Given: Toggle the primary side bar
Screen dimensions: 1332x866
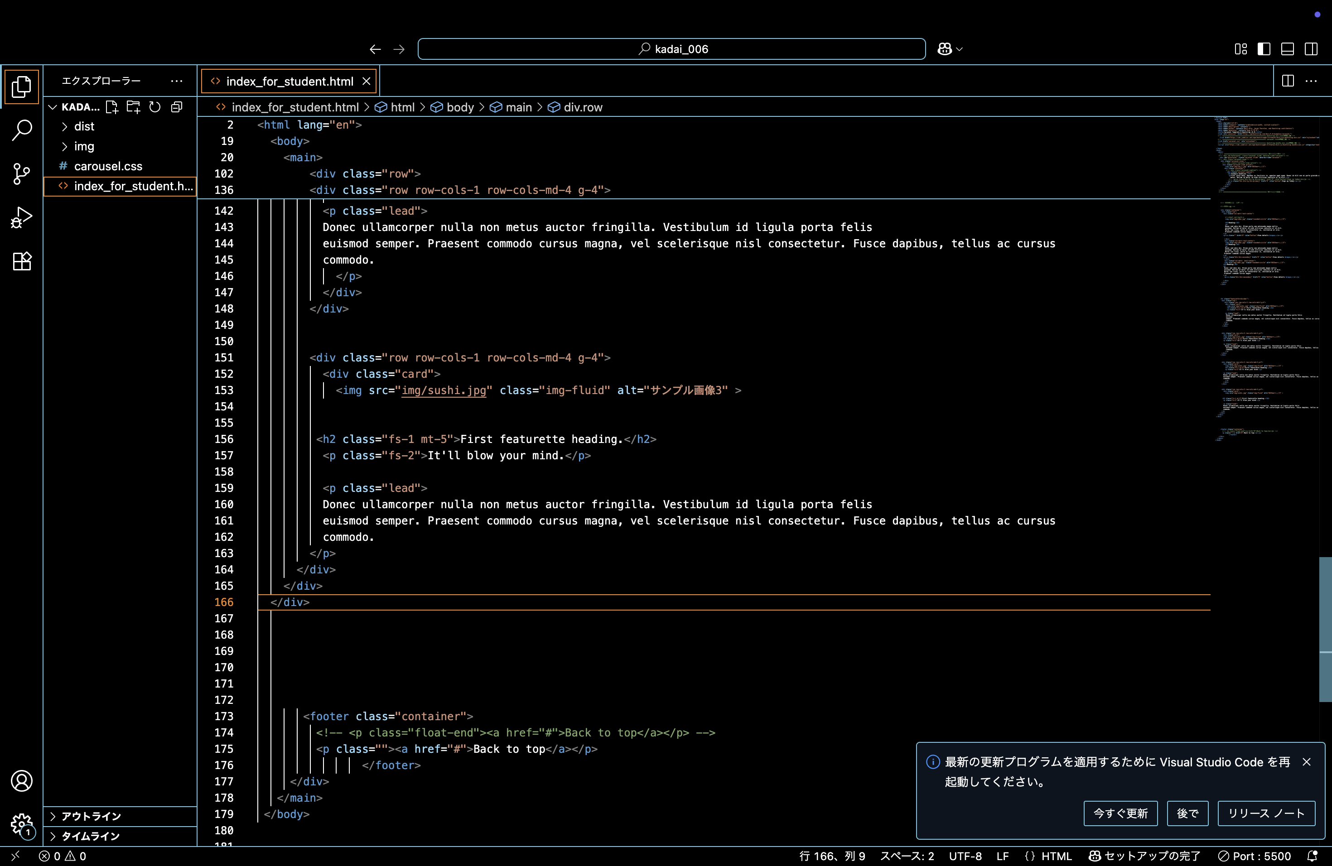Looking at the screenshot, I should [x=1264, y=49].
